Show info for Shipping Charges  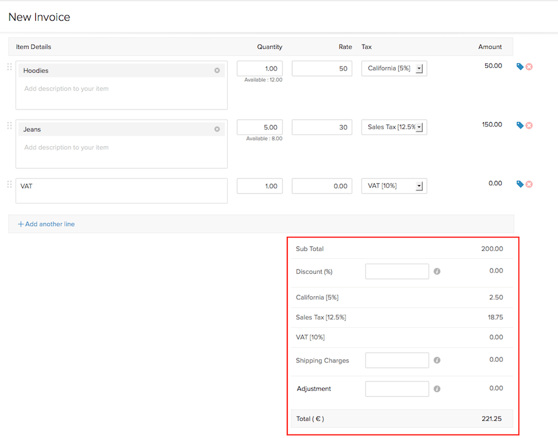(x=437, y=360)
